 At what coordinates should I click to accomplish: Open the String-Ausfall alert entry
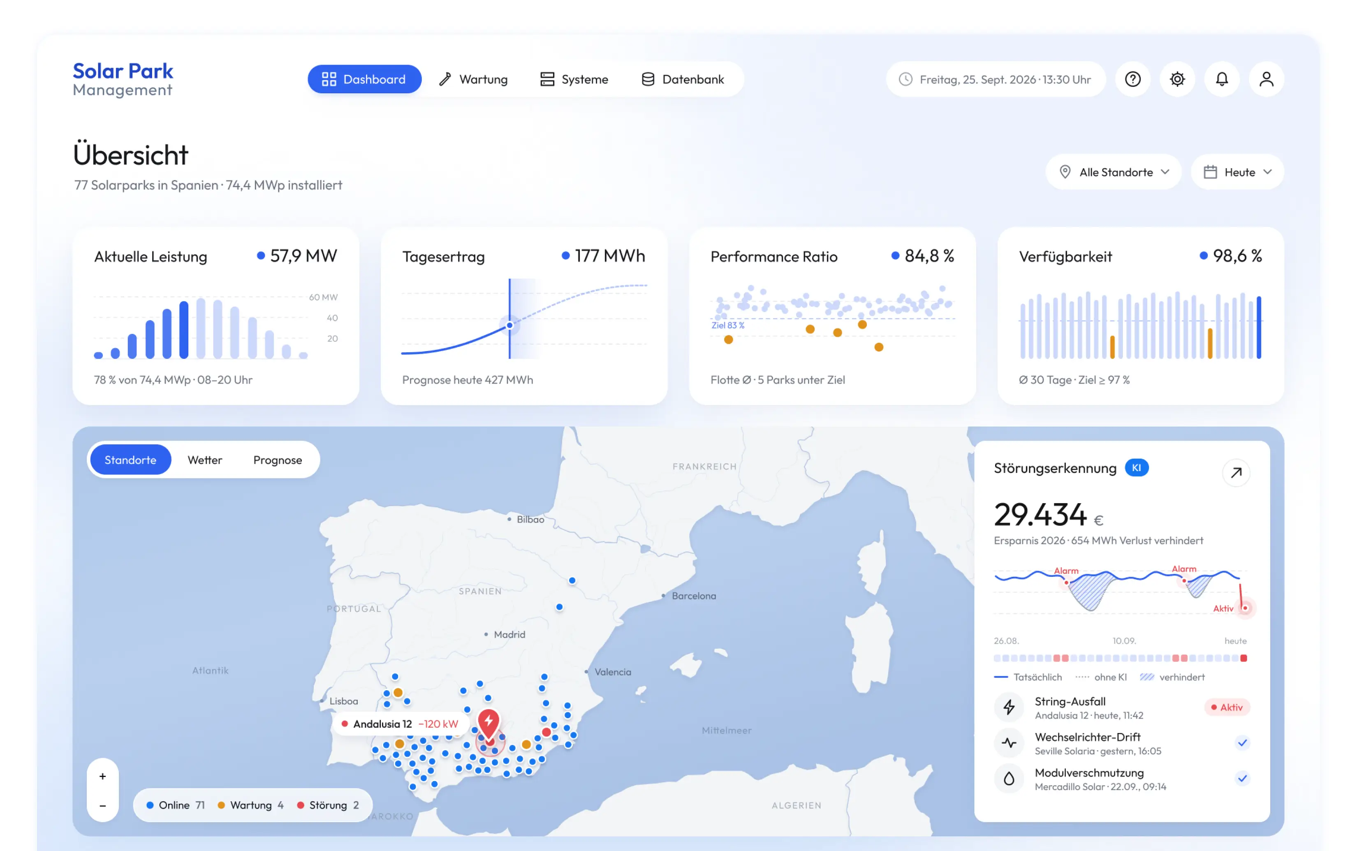point(1121,708)
